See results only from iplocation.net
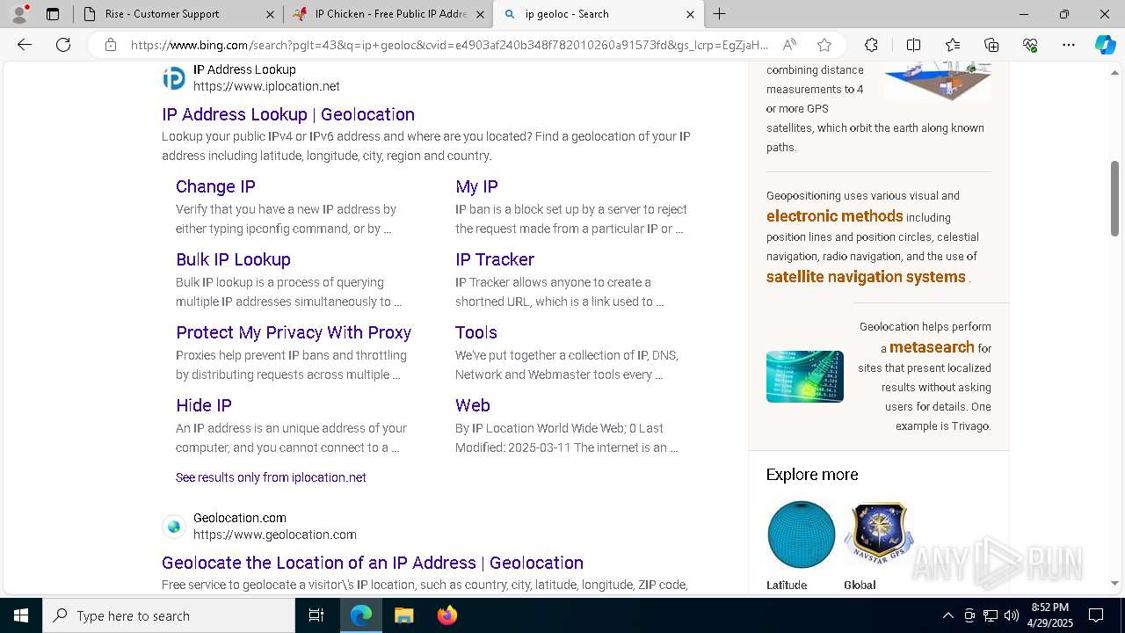Screen dimensions: 1125x633 271,477
